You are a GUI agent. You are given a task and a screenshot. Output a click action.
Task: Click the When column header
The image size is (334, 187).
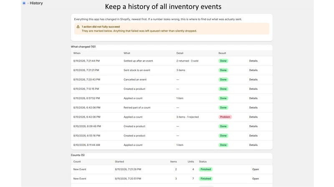[77, 53]
